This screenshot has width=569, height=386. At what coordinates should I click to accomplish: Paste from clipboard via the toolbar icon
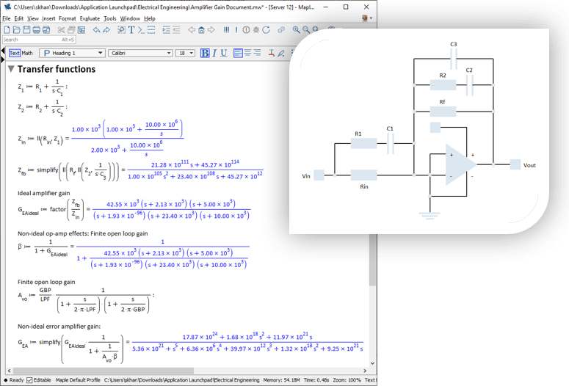[x=81, y=30]
